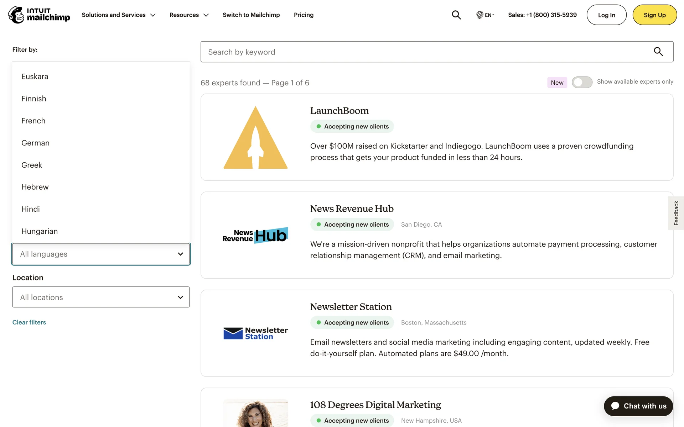Open the All locations dropdown
Viewport: 684px width, 427px height.
click(x=101, y=297)
